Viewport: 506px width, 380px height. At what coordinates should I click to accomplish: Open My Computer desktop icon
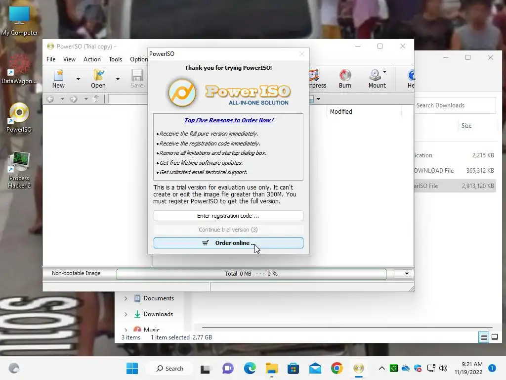pos(19,21)
